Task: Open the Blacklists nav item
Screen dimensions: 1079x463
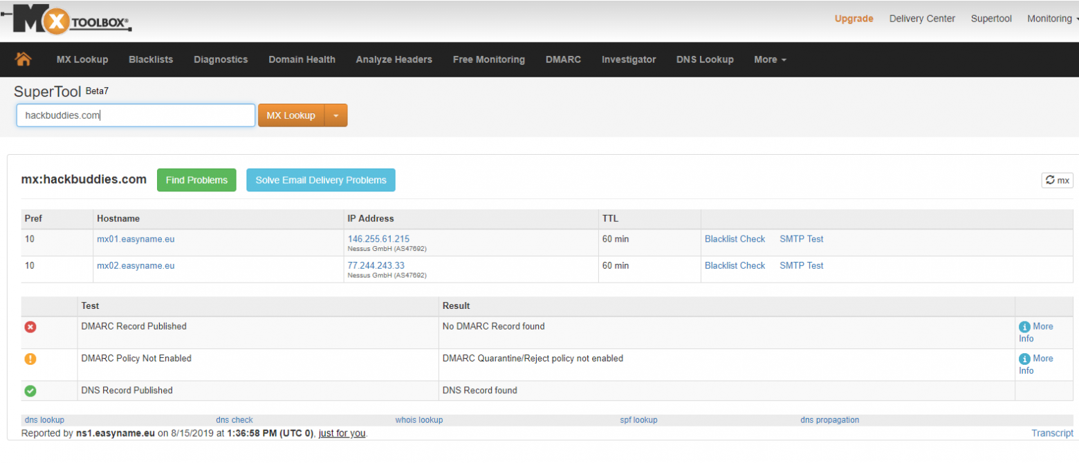Action: click(151, 59)
